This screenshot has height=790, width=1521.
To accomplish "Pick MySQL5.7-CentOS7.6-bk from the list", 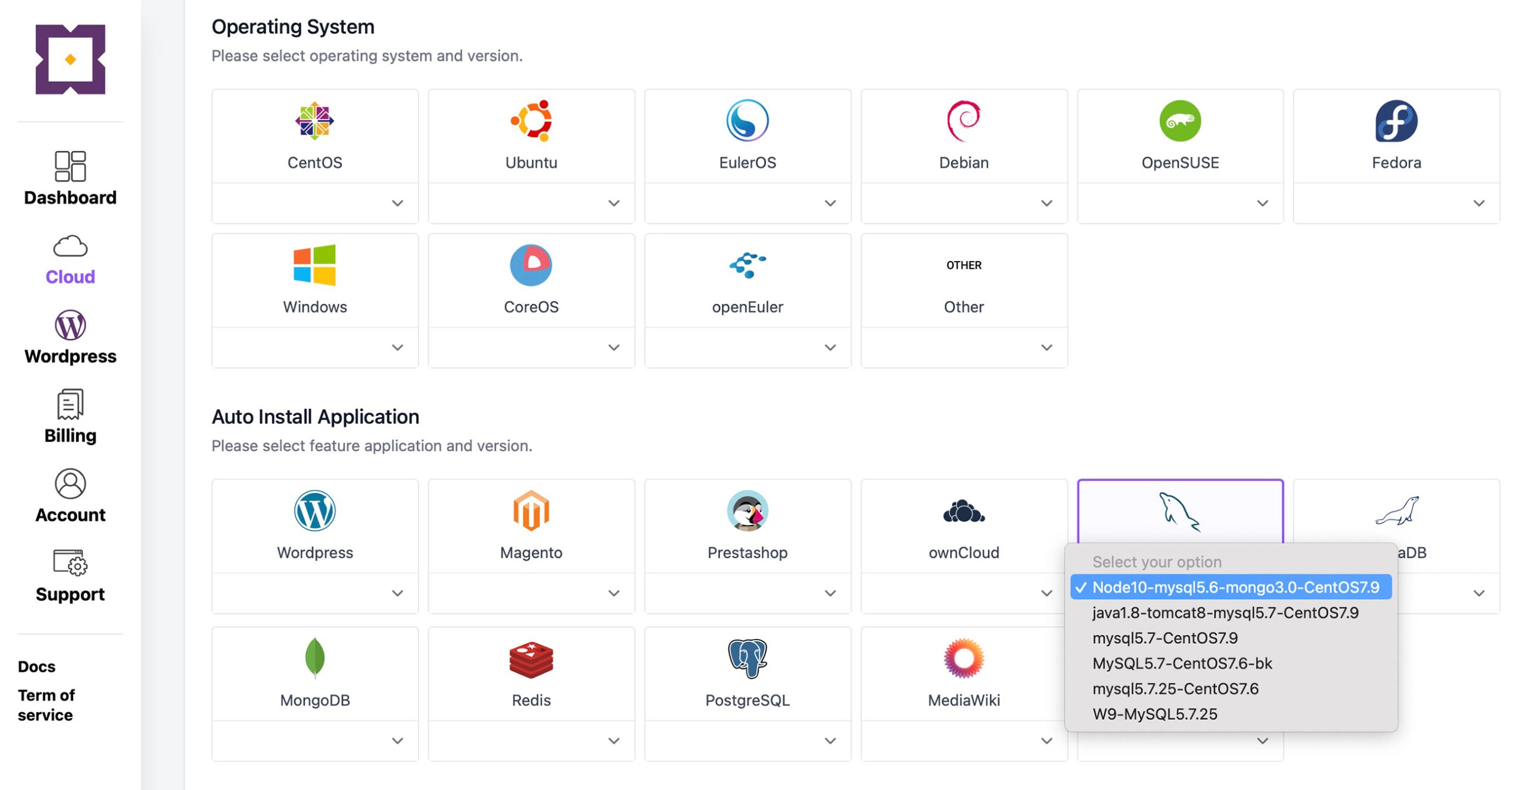I will point(1230,663).
